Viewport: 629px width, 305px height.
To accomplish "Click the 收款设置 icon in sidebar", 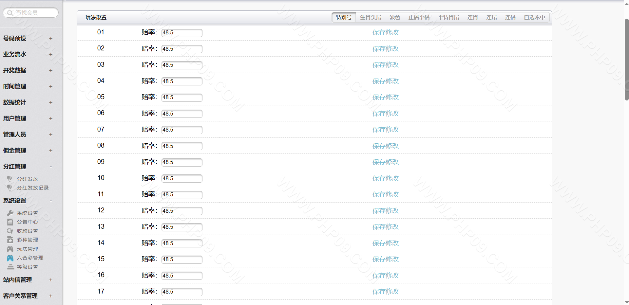I will tap(10, 231).
